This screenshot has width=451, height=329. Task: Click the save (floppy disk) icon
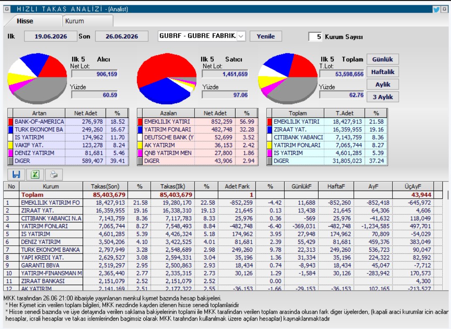click(x=16, y=174)
